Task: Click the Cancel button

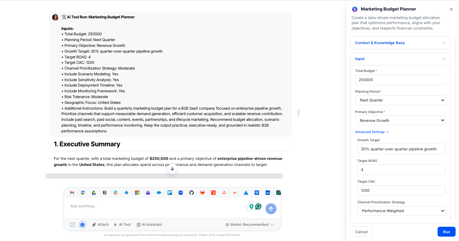Action: [x=361, y=231]
